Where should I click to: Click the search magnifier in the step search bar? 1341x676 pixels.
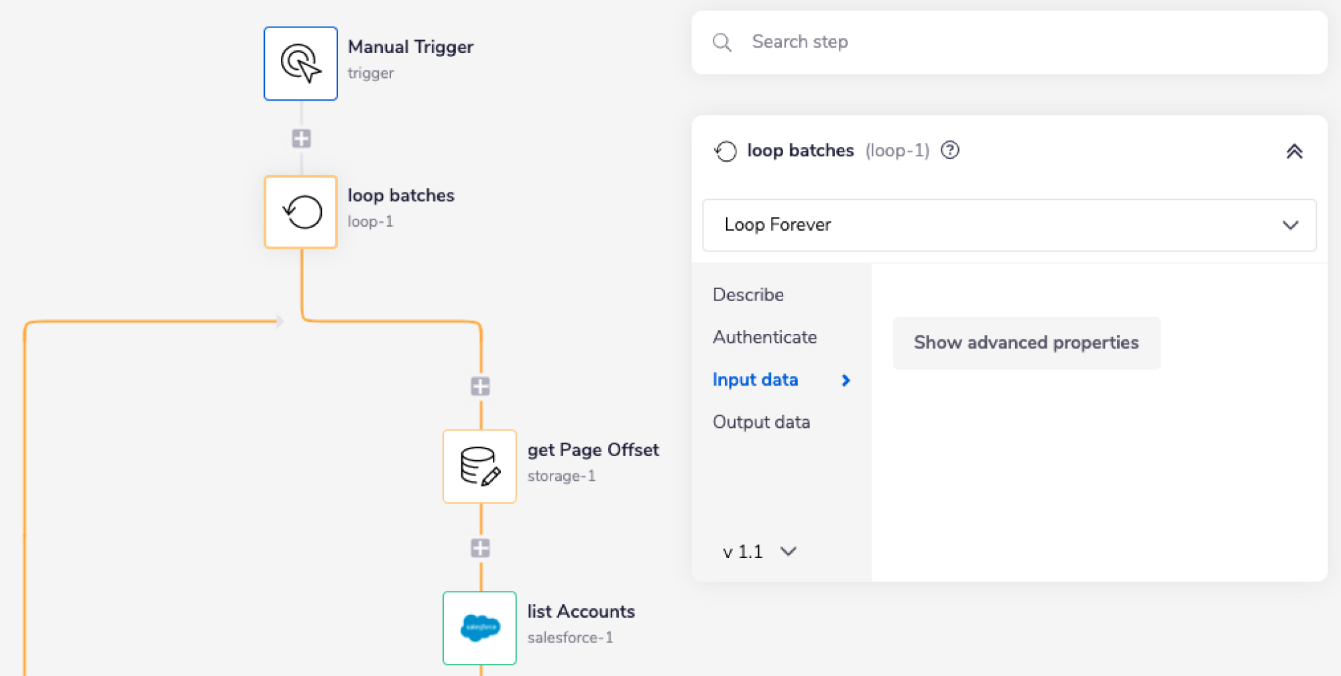722,42
